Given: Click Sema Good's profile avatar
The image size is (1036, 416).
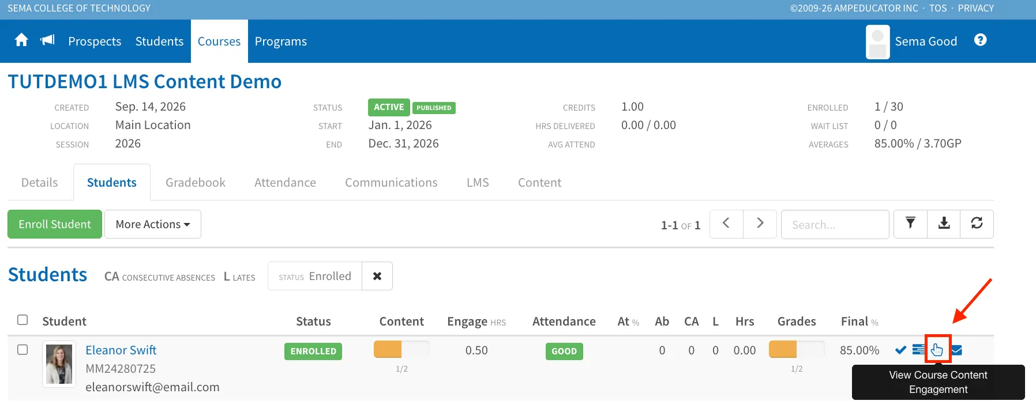Looking at the screenshot, I should (x=877, y=41).
